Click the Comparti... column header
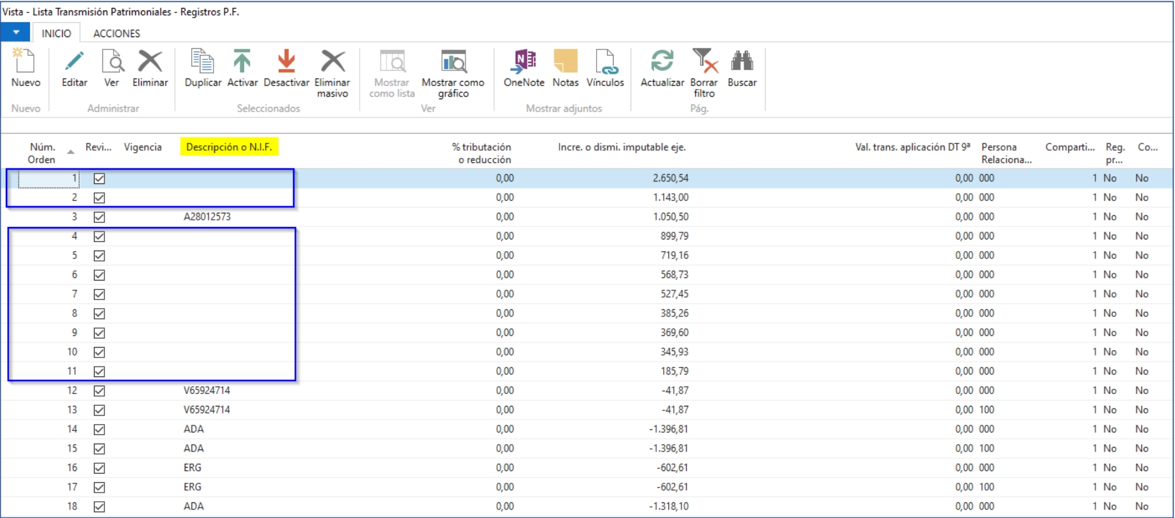 pos(1070,147)
